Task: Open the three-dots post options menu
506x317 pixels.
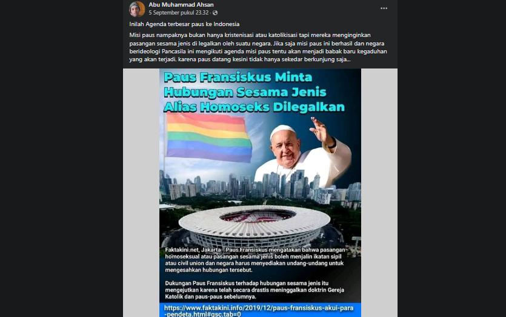Action: pyautogui.click(x=384, y=8)
